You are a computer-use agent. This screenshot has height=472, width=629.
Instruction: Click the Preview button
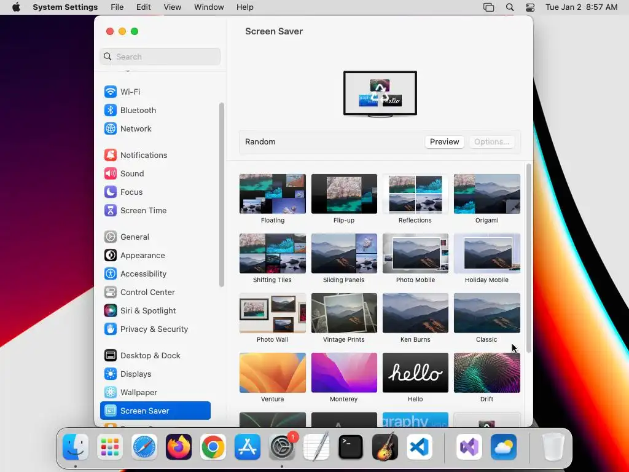445,142
